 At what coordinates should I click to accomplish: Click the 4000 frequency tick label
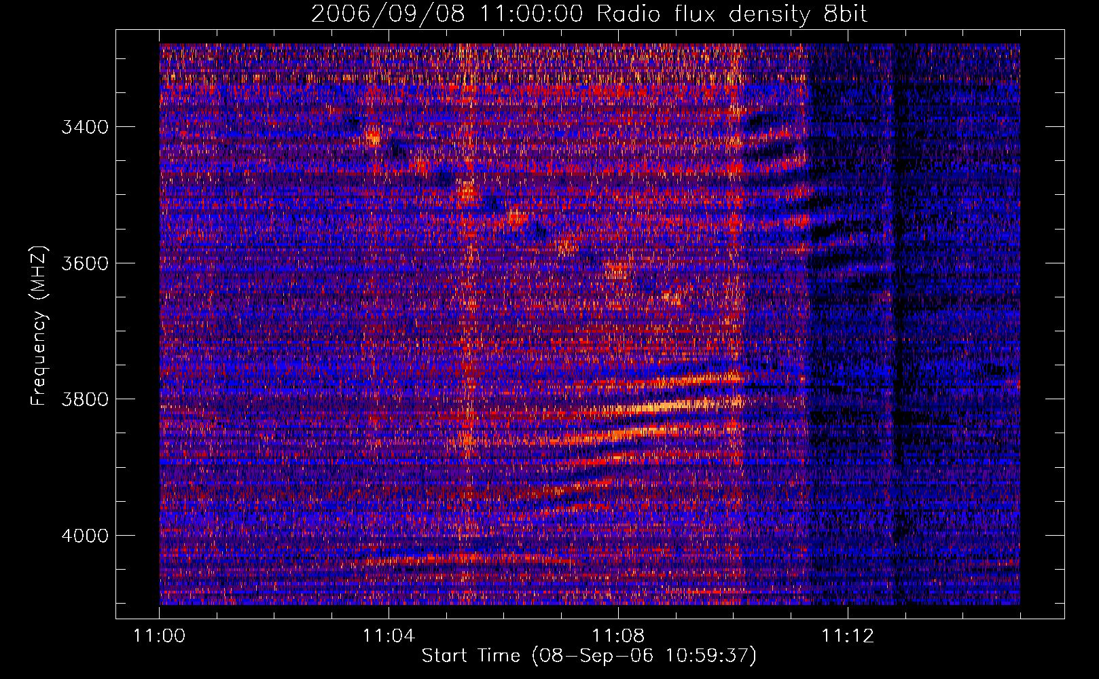point(85,536)
